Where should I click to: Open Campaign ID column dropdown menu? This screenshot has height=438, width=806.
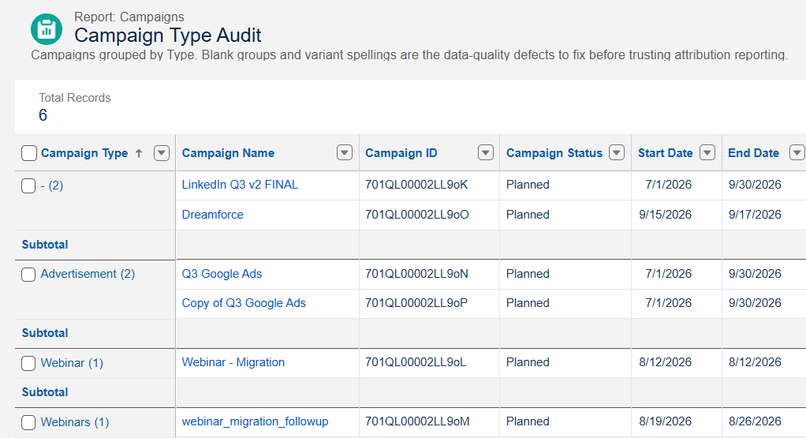pyautogui.click(x=486, y=152)
